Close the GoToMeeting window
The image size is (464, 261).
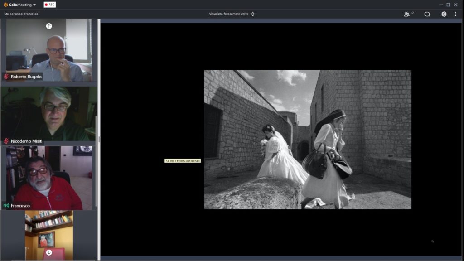click(456, 5)
